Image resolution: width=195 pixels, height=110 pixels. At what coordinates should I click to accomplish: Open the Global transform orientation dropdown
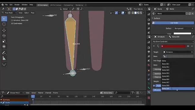coord(65,9)
